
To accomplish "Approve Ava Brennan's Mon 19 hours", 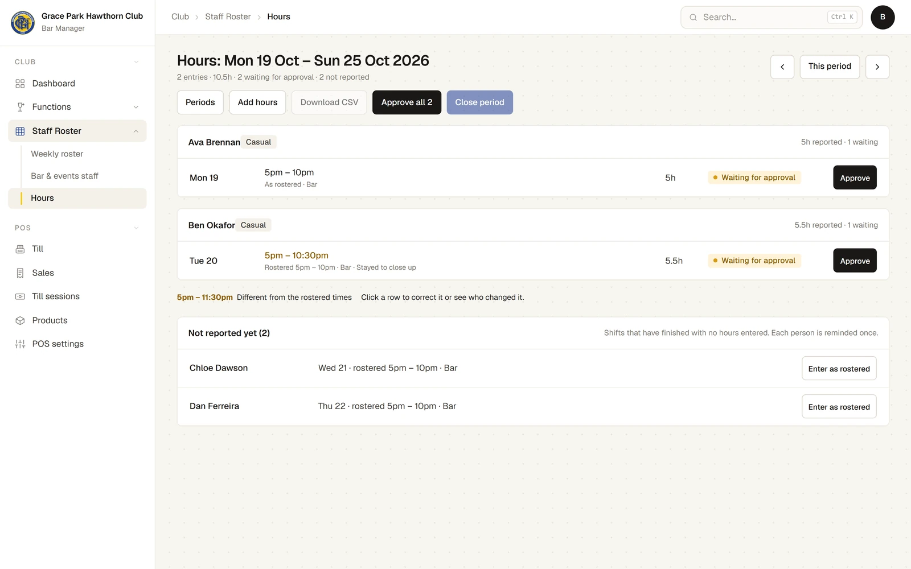I will coord(855,178).
